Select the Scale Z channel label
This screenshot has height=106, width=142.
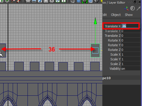click(x=115, y=64)
